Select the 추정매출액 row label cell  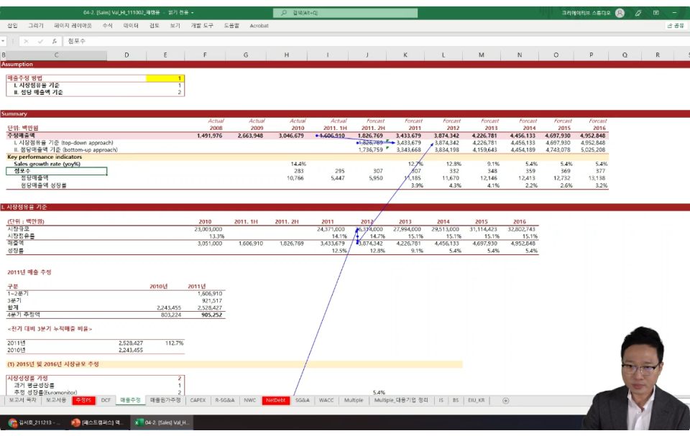coord(56,136)
